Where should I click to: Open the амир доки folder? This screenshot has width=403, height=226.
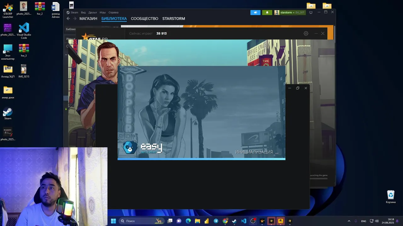point(8,92)
